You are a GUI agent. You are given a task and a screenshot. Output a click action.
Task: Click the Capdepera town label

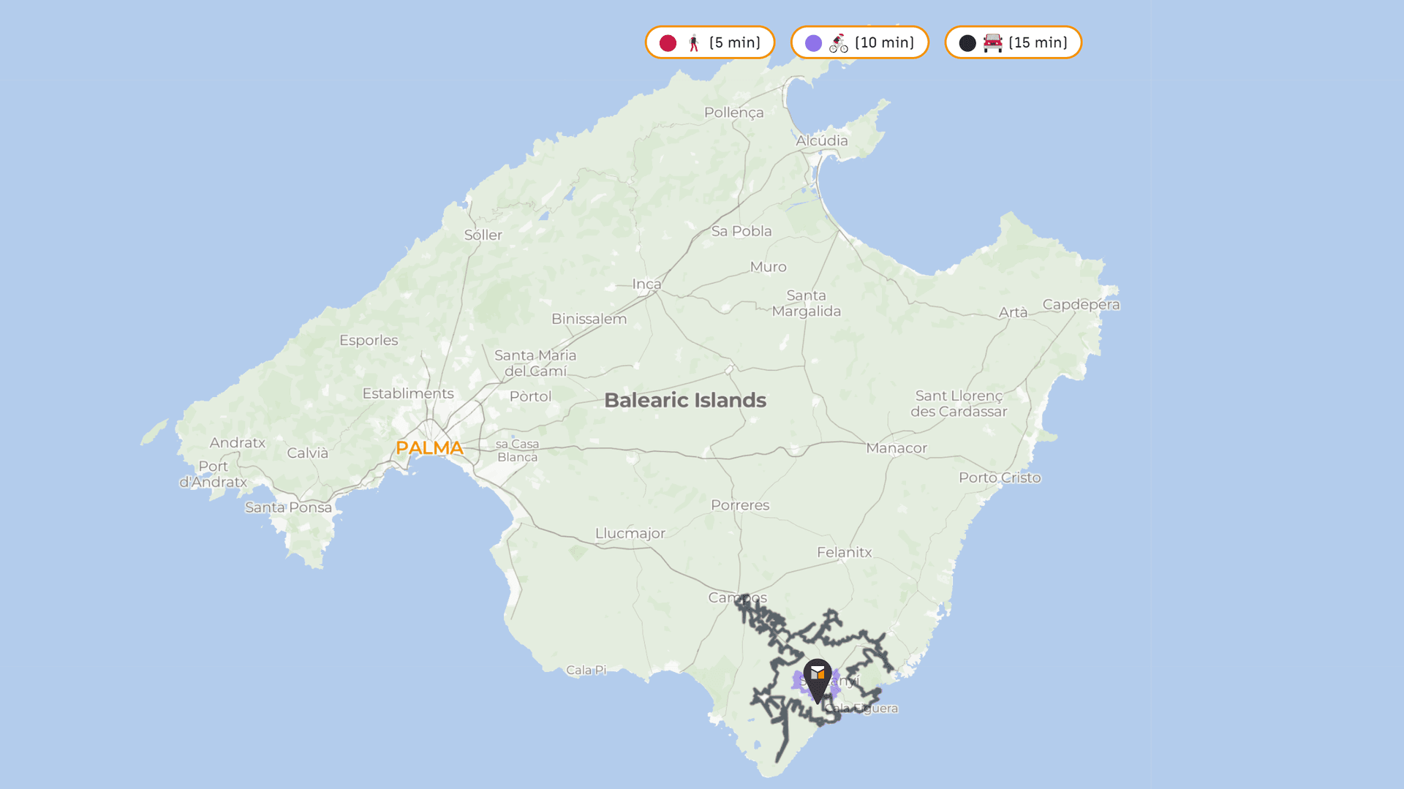[1081, 304]
